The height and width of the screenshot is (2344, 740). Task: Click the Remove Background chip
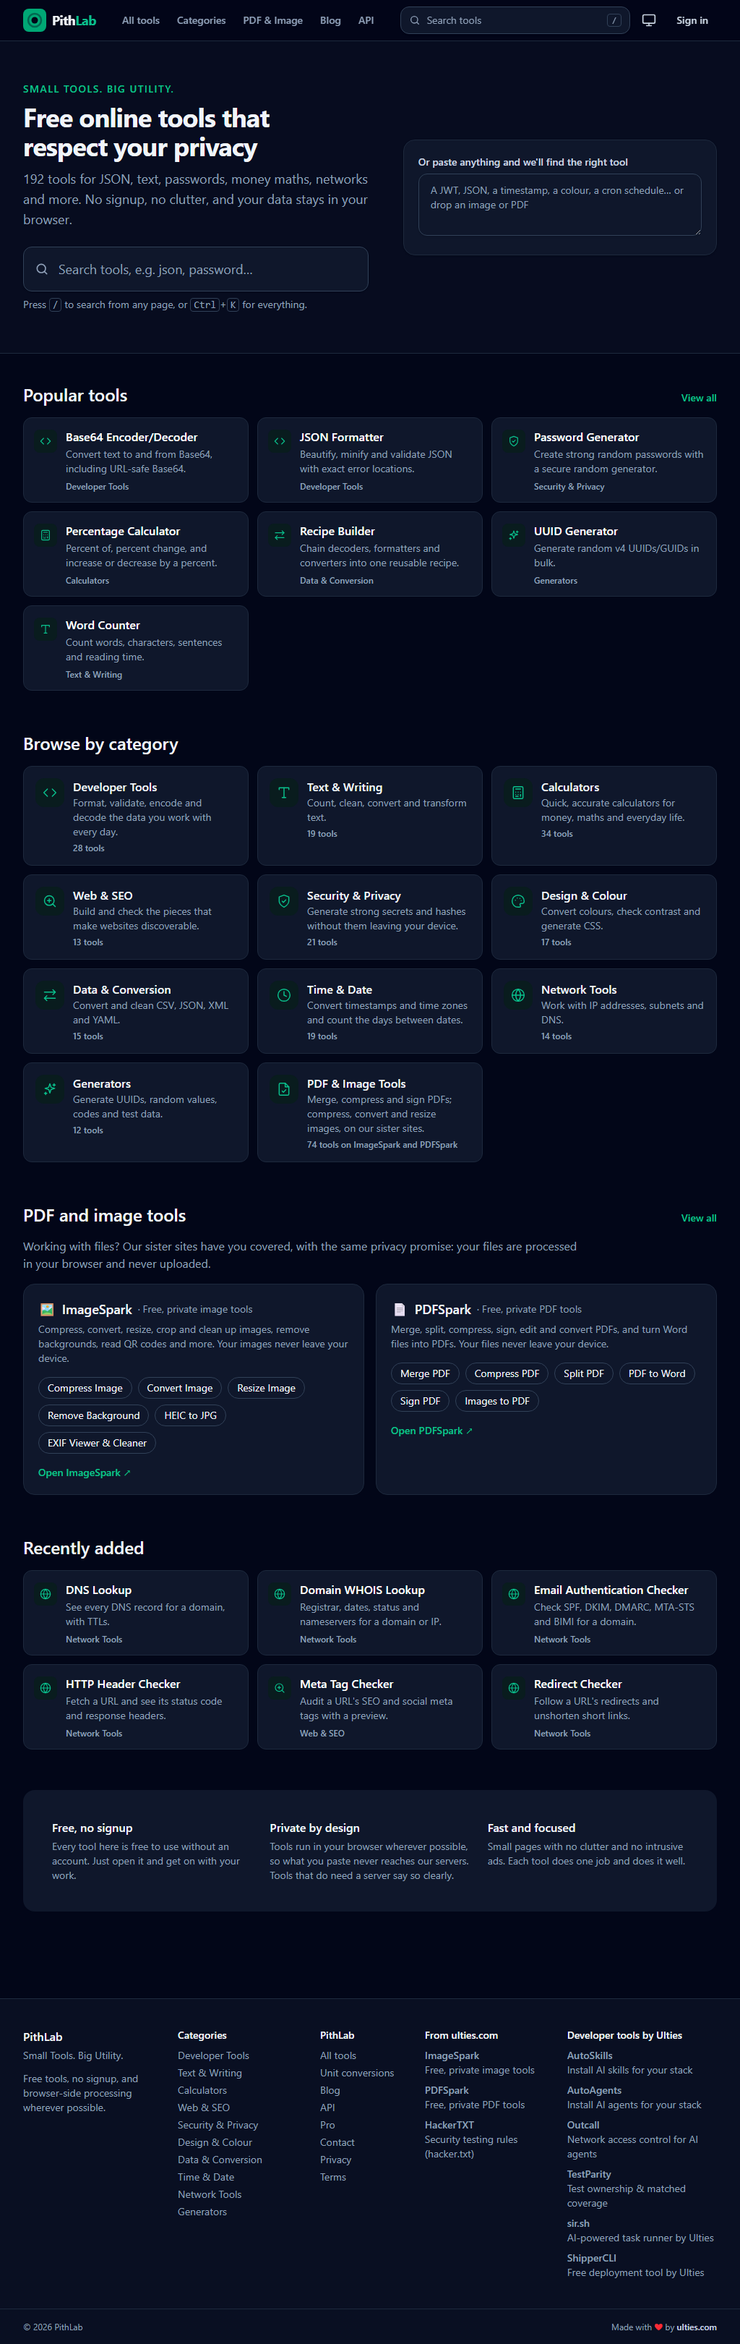coord(94,1415)
